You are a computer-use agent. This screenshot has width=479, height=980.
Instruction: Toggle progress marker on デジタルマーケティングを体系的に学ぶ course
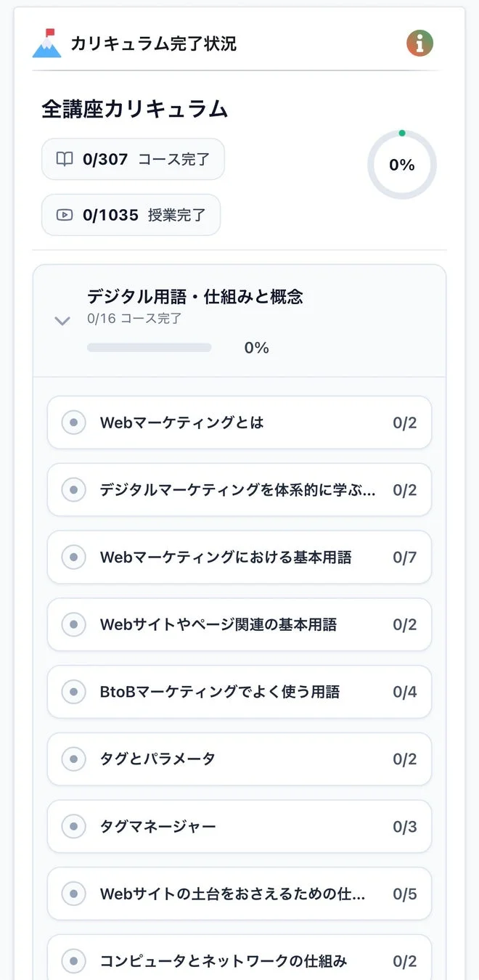pyautogui.click(x=73, y=490)
